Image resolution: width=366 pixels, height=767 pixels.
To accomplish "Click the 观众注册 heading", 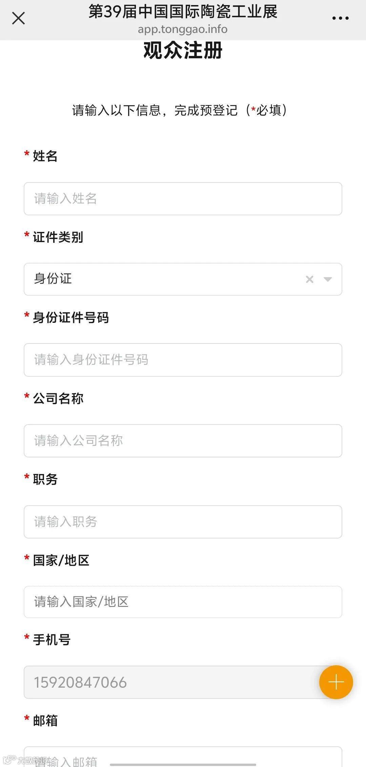I will 183,51.
